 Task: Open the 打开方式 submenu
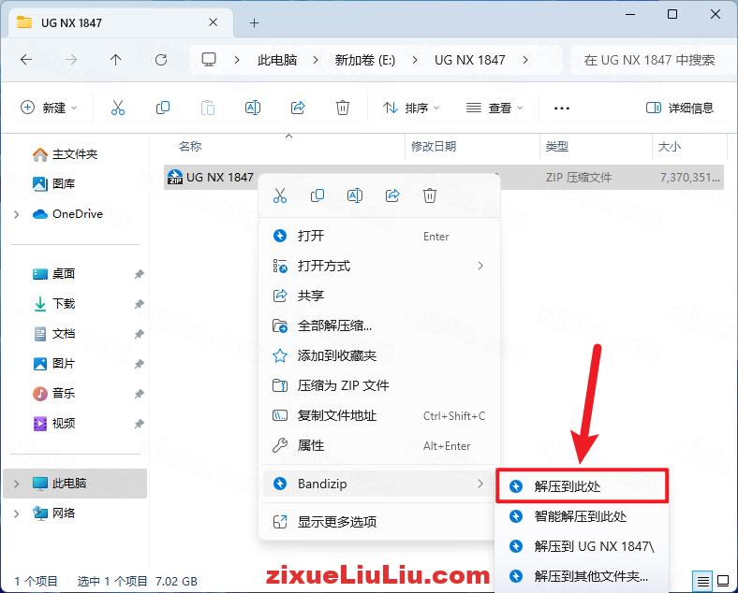point(380,266)
